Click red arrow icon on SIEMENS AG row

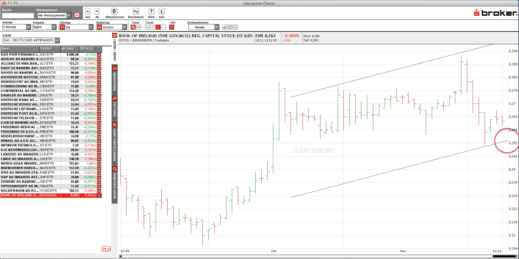click(x=99, y=182)
